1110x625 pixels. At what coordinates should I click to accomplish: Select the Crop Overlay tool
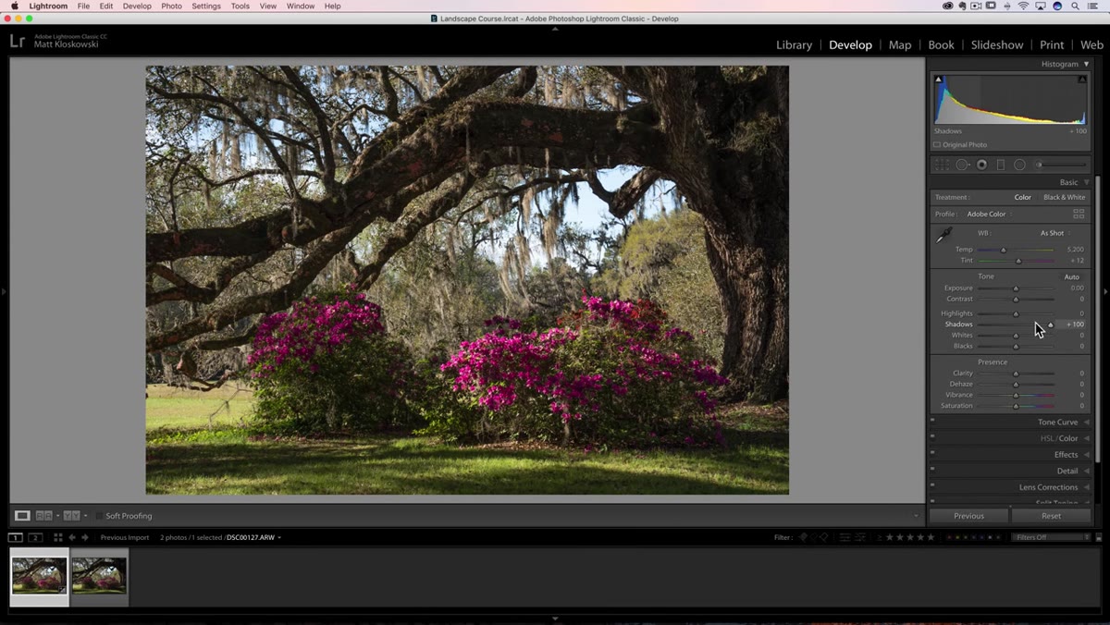click(x=942, y=165)
